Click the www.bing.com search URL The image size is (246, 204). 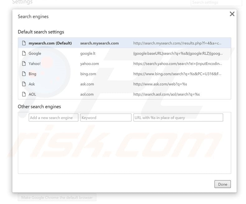[177, 74]
